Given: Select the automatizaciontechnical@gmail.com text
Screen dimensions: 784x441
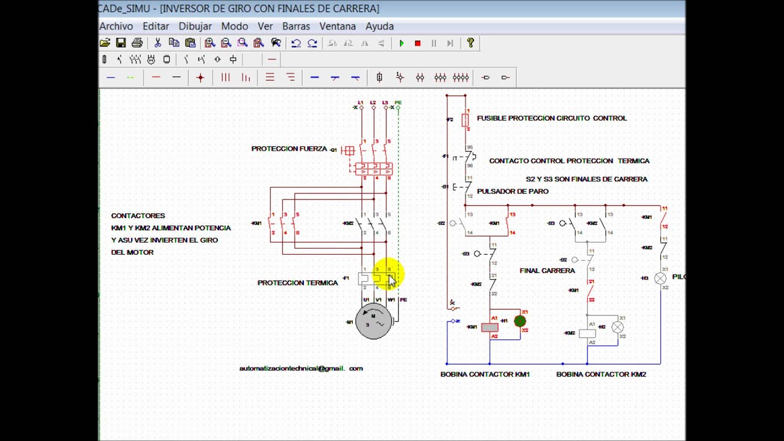Looking at the screenshot, I should [301, 369].
